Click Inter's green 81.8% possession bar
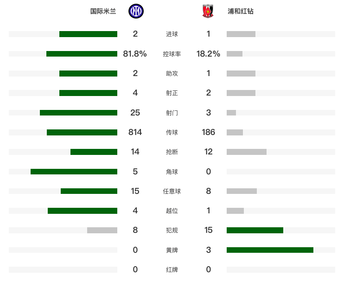The height and width of the screenshot is (282, 350). (x=82, y=54)
